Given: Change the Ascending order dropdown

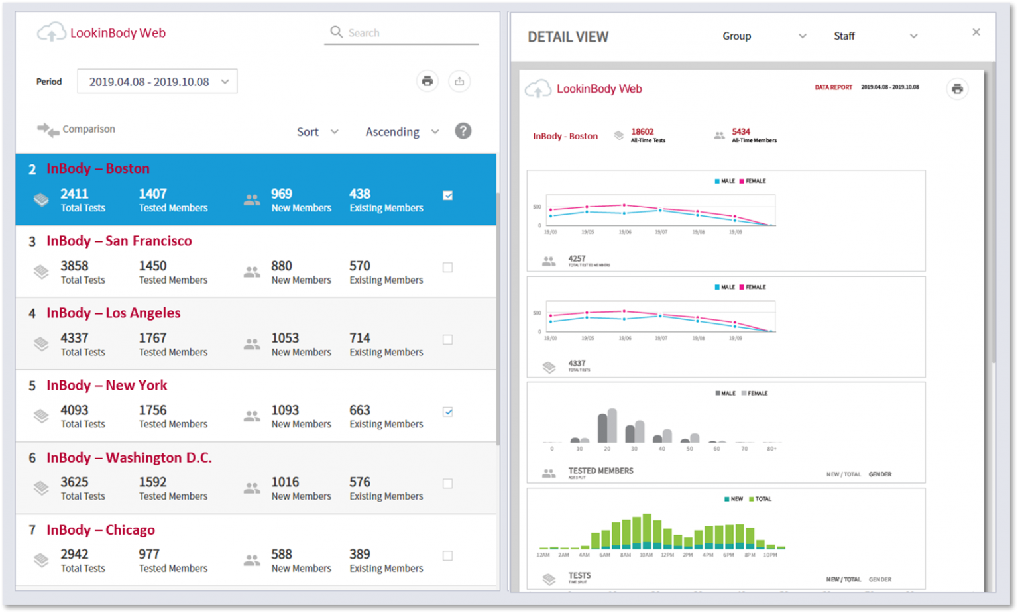Looking at the screenshot, I should click(401, 131).
